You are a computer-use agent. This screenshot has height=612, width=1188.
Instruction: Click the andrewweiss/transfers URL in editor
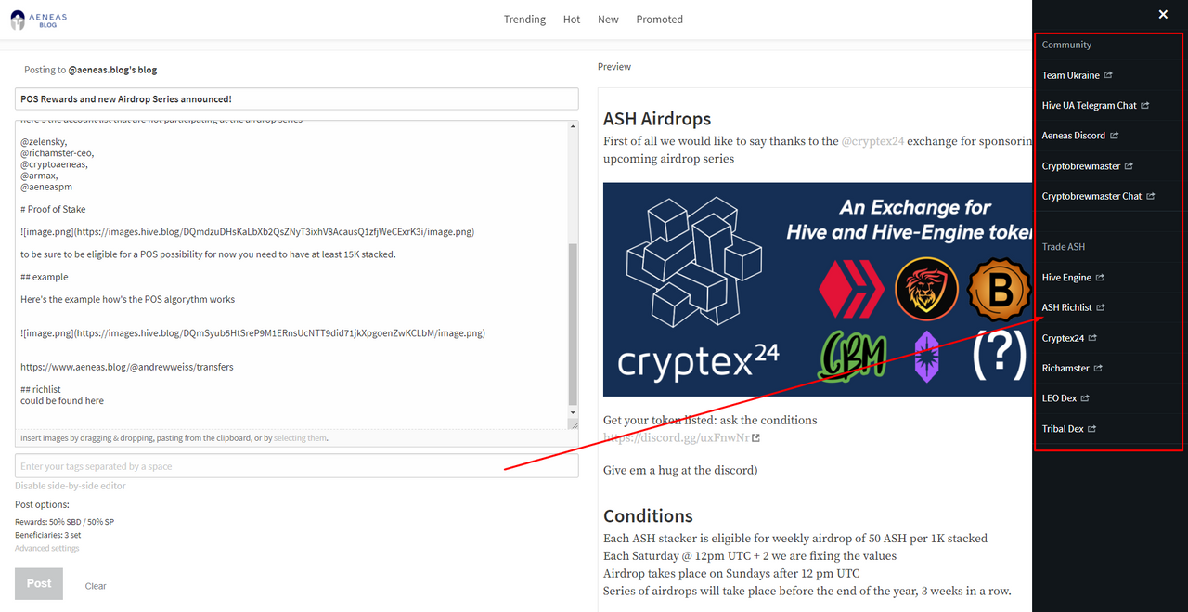(127, 367)
